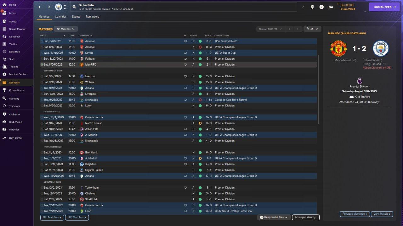Click the View Match button
The image size is (403, 226).
[382, 214]
